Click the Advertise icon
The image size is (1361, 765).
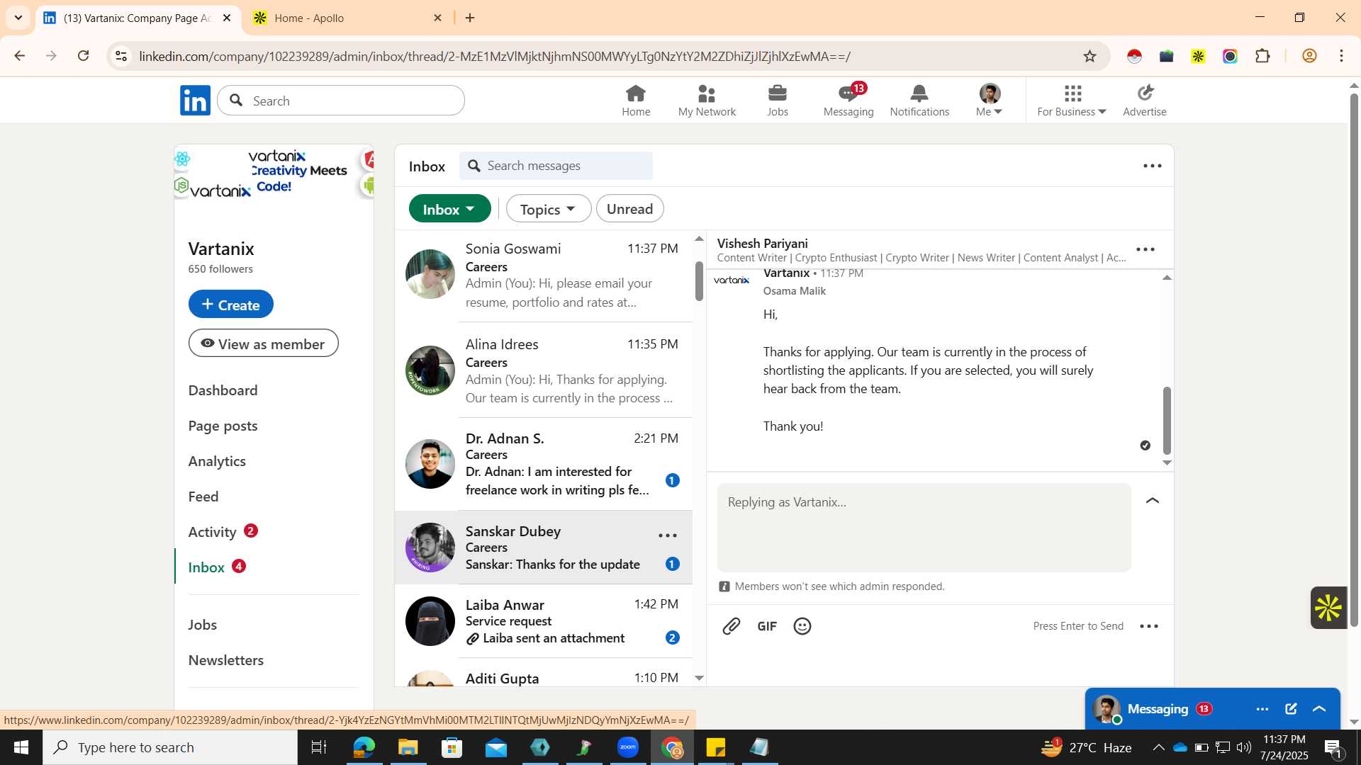point(1145,101)
